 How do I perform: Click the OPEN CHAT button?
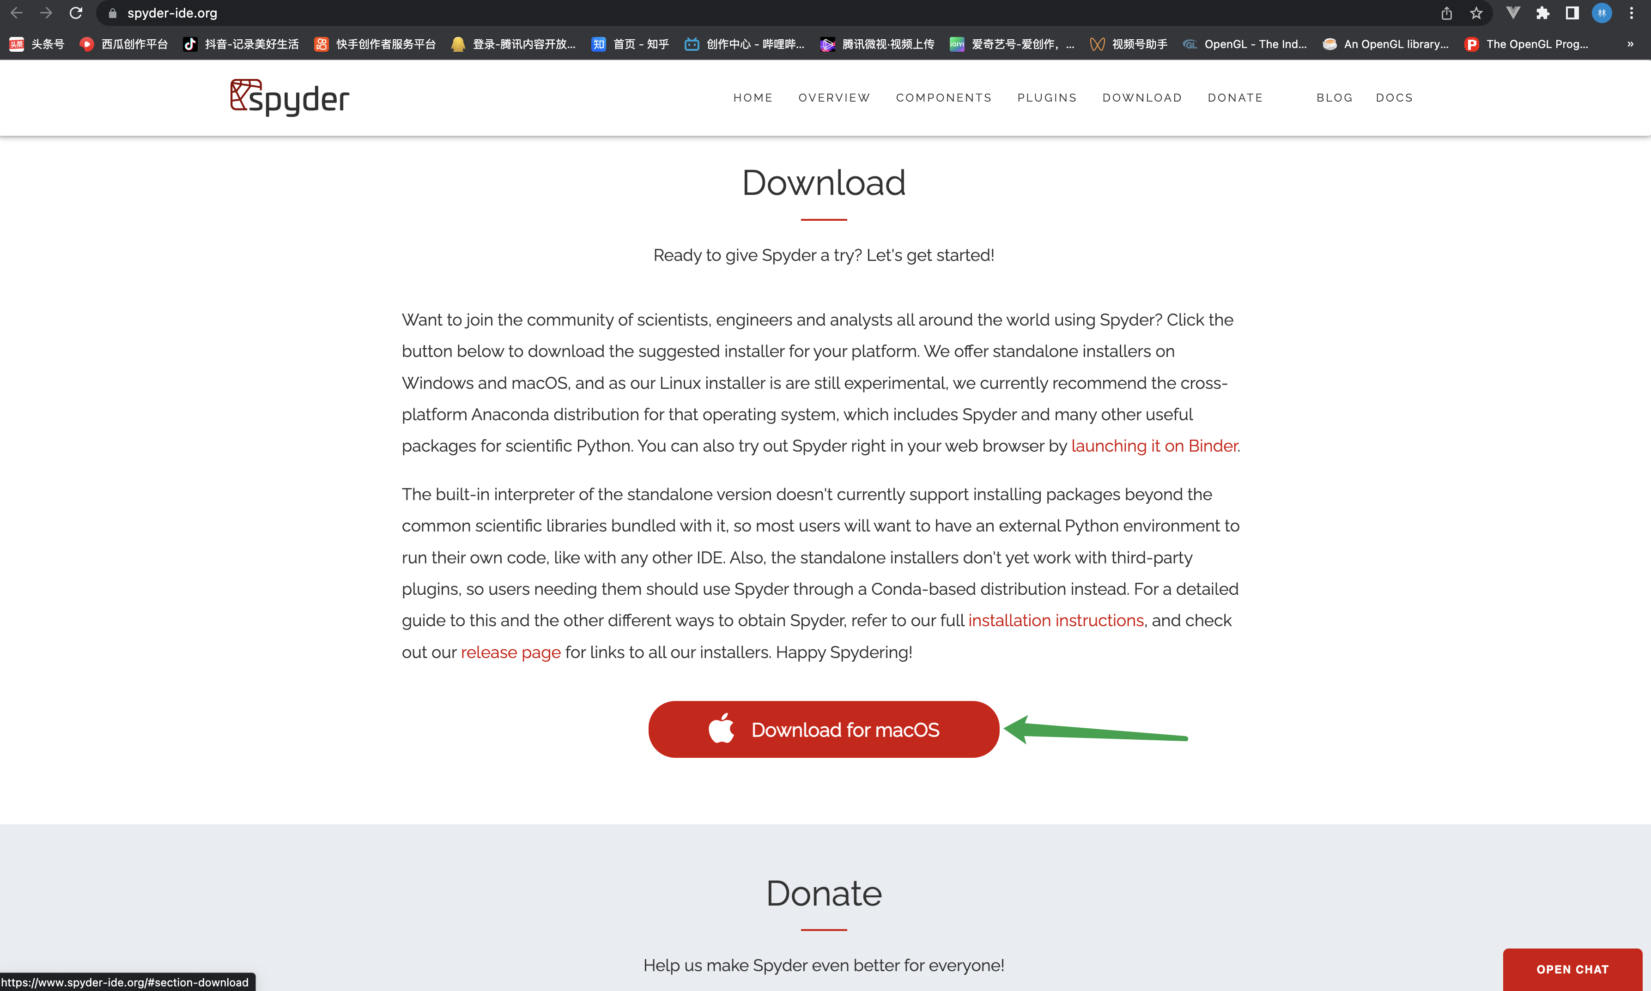pyautogui.click(x=1573, y=969)
